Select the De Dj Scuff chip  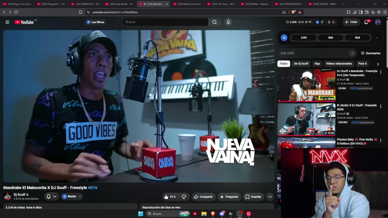point(301,64)
